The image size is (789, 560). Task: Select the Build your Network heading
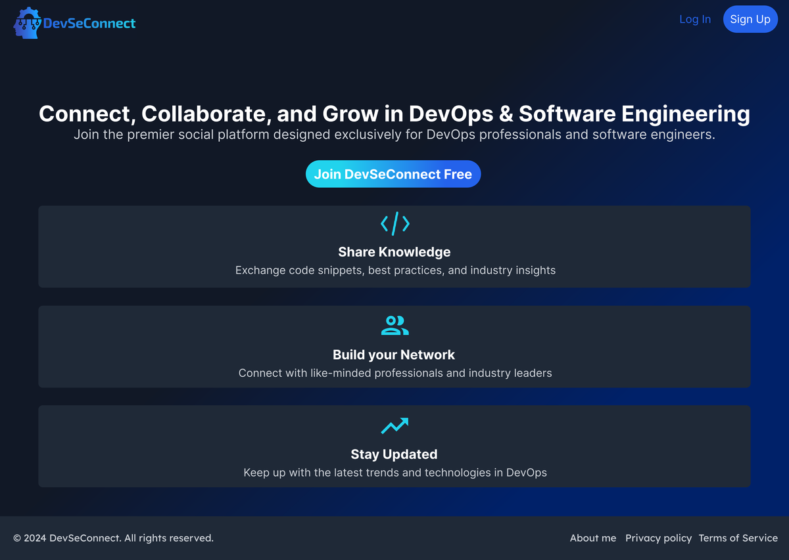394,355
